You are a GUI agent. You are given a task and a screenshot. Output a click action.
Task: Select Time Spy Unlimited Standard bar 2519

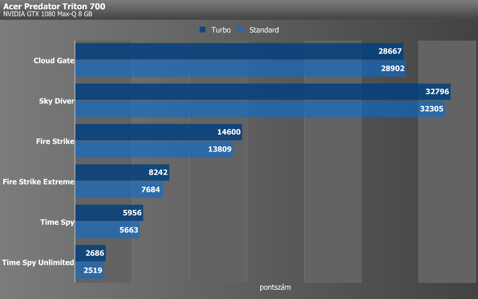coord(90,270)
